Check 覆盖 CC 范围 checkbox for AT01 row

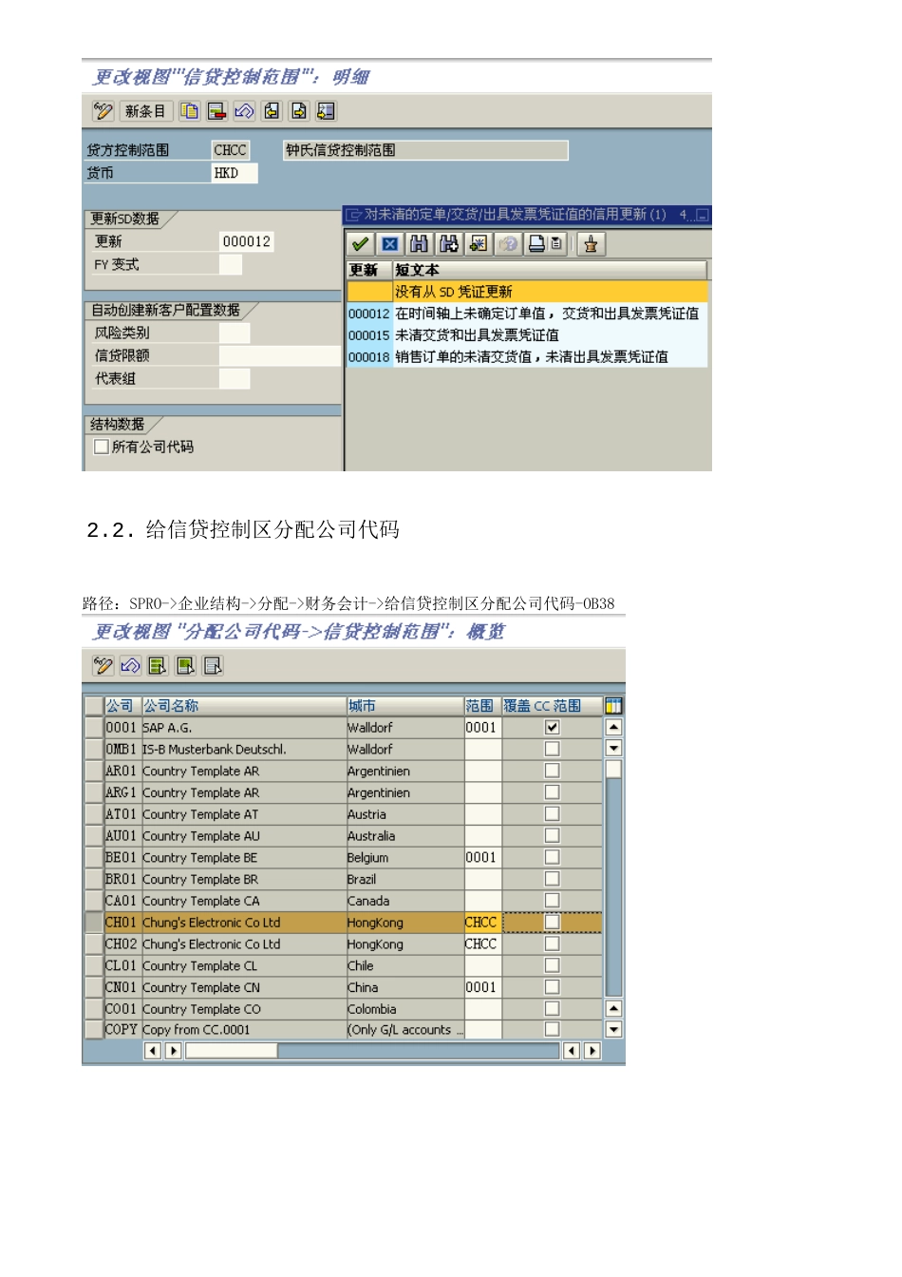tap(552, 814)
